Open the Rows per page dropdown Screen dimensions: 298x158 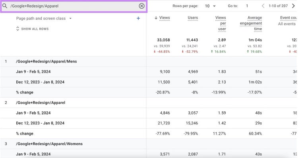[210, 6]
